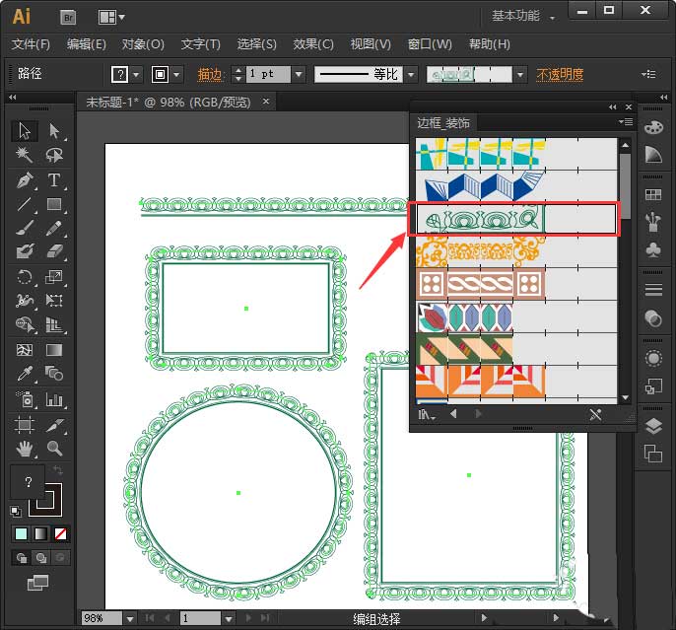
Task: Activate the Rotate tool
Action: 25,276
